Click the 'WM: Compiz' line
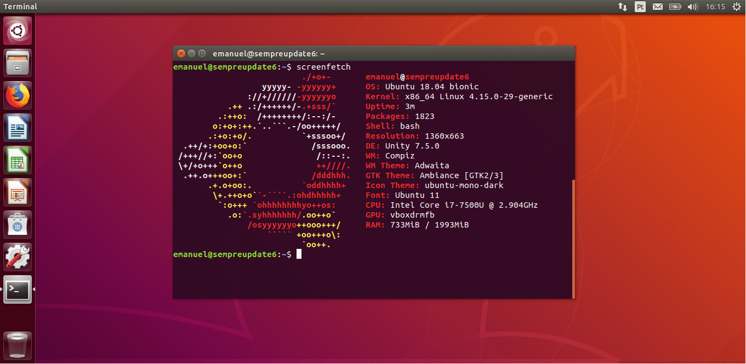This screenshot has width=746, height=364. coord(390,156)
